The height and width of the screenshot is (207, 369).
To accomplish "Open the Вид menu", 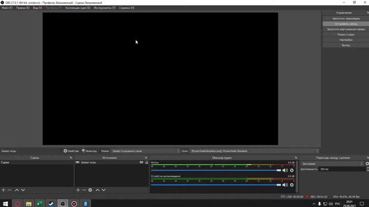I will [37, 7].
